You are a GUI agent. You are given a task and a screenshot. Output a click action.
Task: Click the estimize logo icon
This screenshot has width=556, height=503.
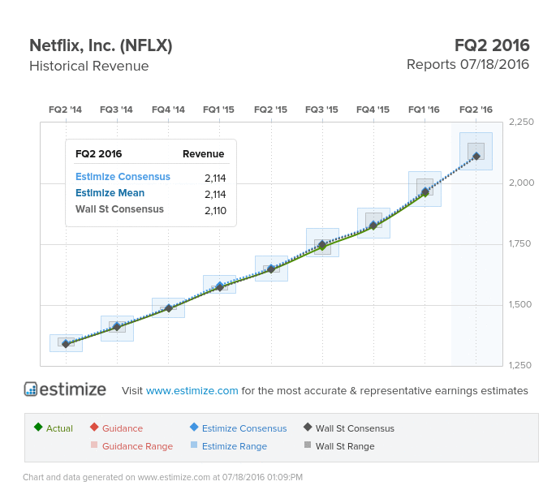31,389
